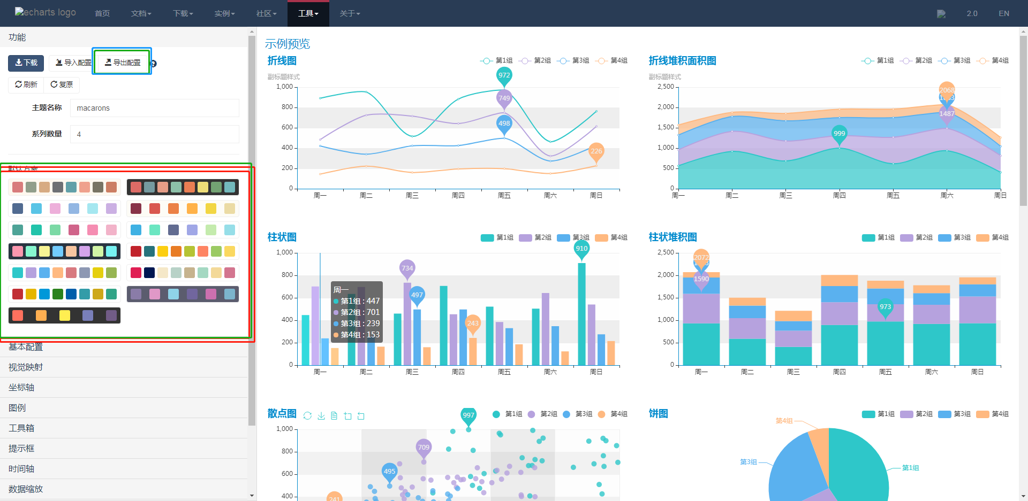The height and width of the screenshot is (501, 1028).
Task: Toggle 第2组 legend in the bar chart
Action: [x=534, y=237]
